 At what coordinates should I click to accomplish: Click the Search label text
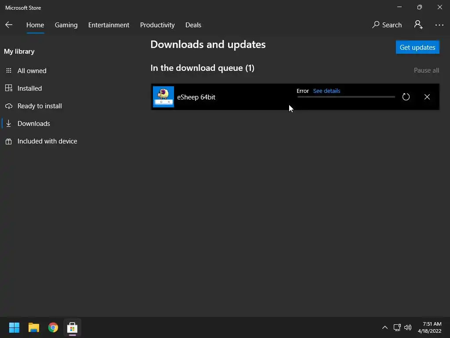click(x=392, y=25)
